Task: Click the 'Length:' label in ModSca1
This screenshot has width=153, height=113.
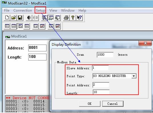Action: pyautogui.click(x=15, y=57)
